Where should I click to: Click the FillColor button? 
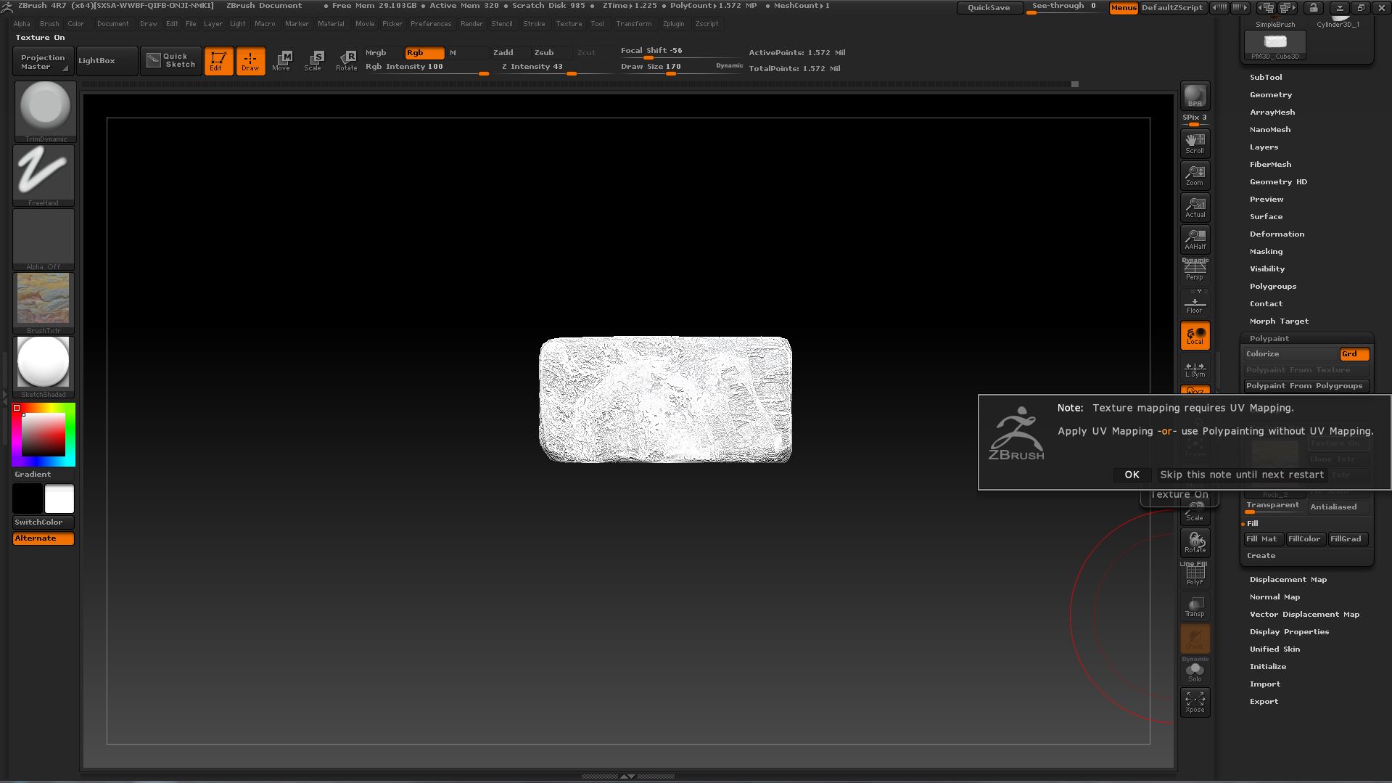click(1306, 538)
